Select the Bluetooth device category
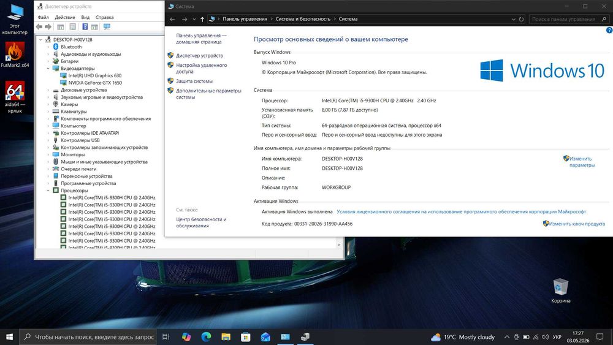The width and height of the screenshot is (613, 345). [71, 47]
